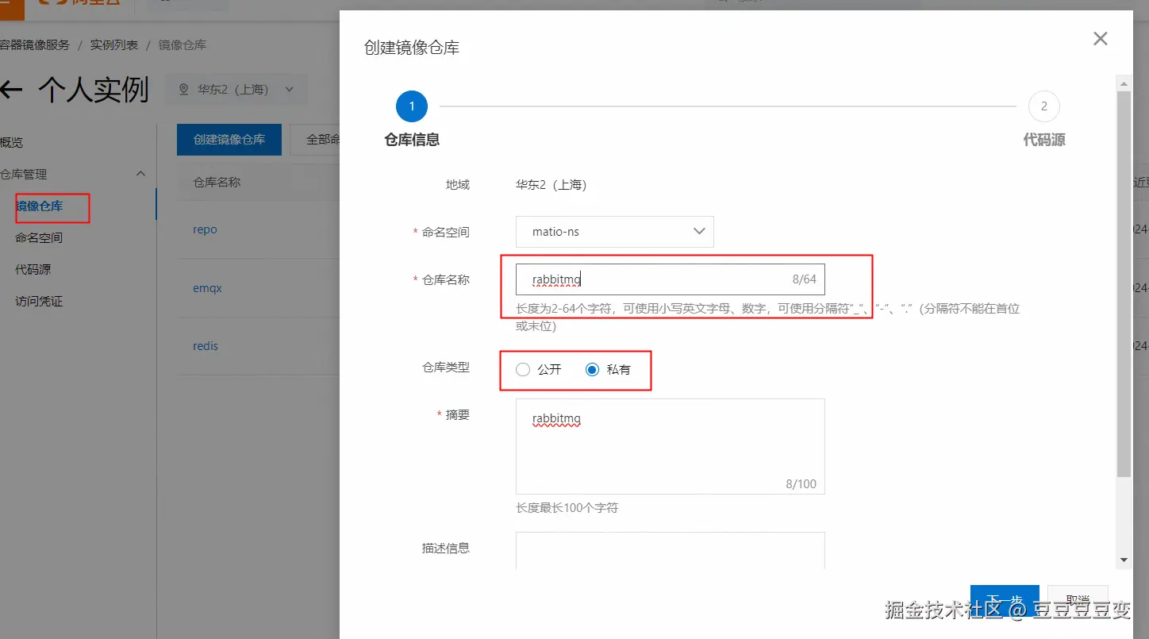Open the 访问凭证 sidebar item
The width and height of the screenshot is (1149, 639).
pos(39,301)
